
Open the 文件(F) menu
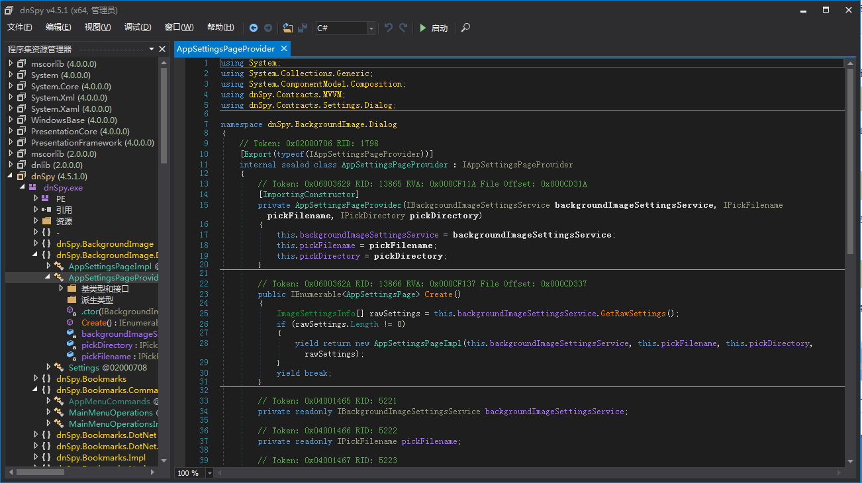pos(20,27)
